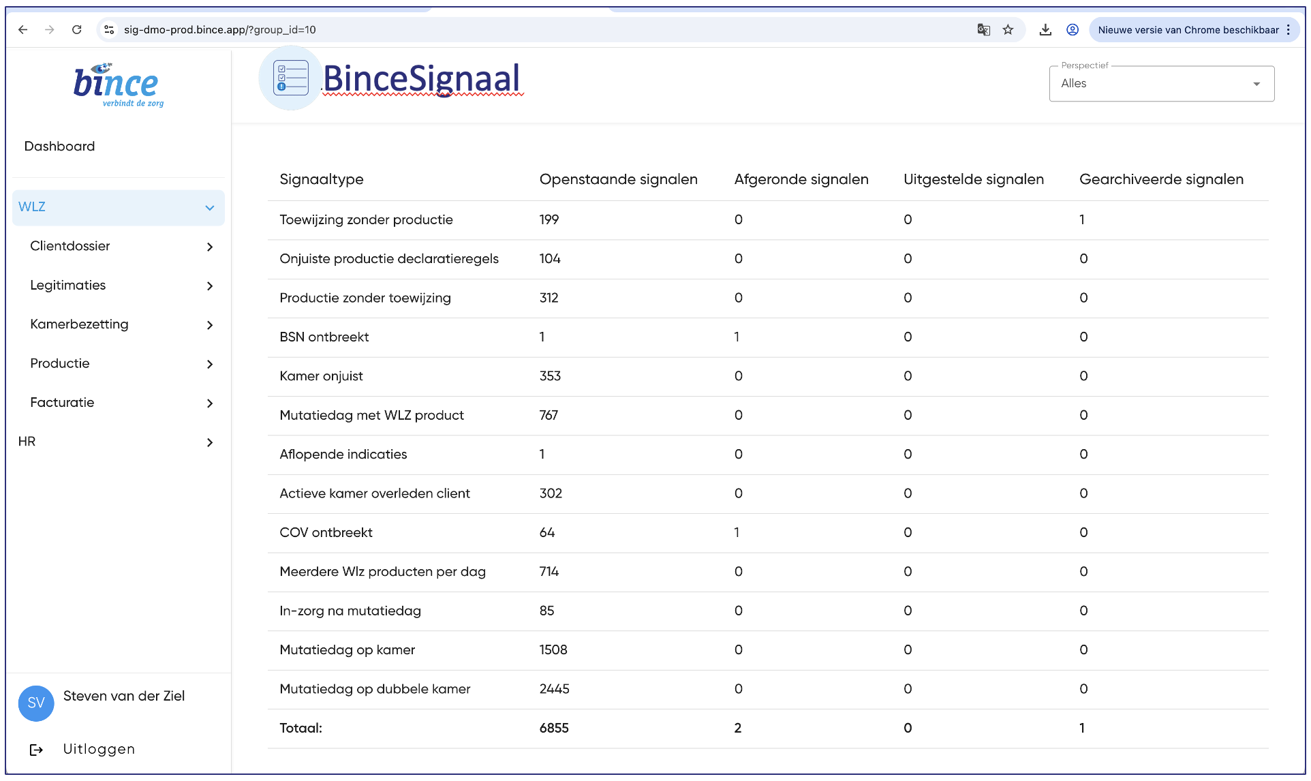Click the Toewijzing zonder productie row
The height and width of the screenshot is (781, 1311).
click(x=366, y=219)
